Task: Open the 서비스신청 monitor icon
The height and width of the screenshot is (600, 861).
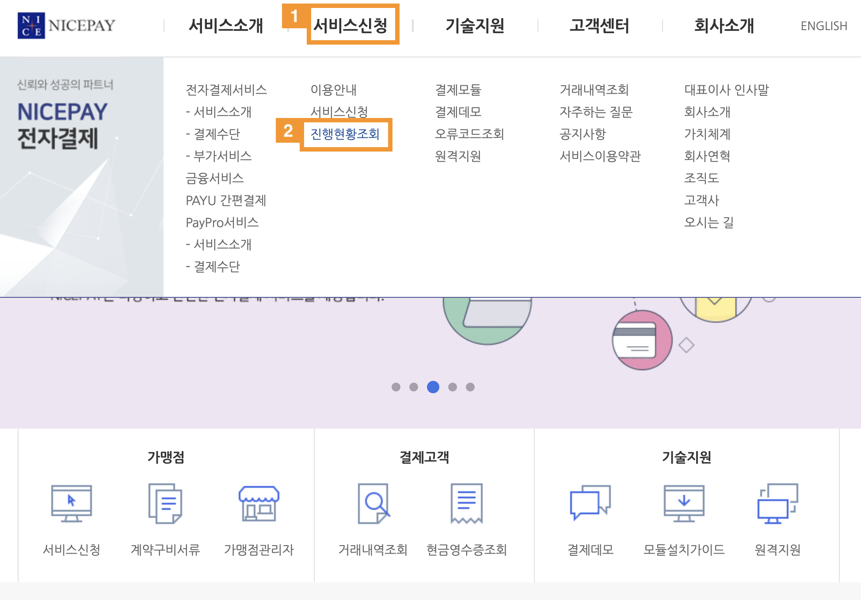Action: point(72,503)
